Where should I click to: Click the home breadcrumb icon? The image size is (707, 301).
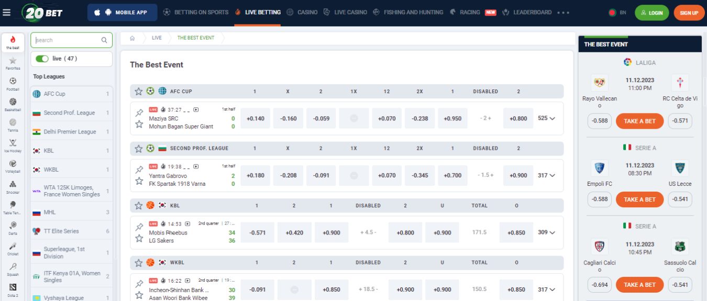pos(132,38)
